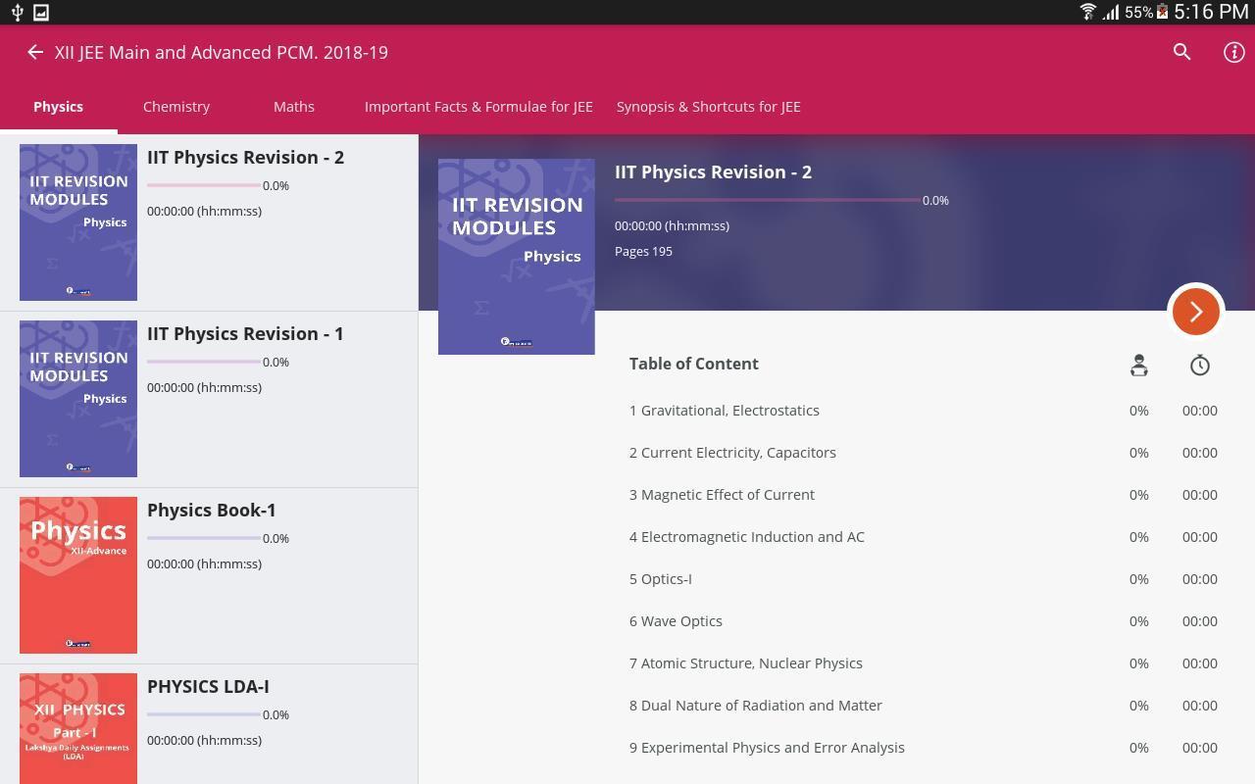Open the info icon in header
The height and width of the screenshot is (784, 1255).
coord(1233,53)
